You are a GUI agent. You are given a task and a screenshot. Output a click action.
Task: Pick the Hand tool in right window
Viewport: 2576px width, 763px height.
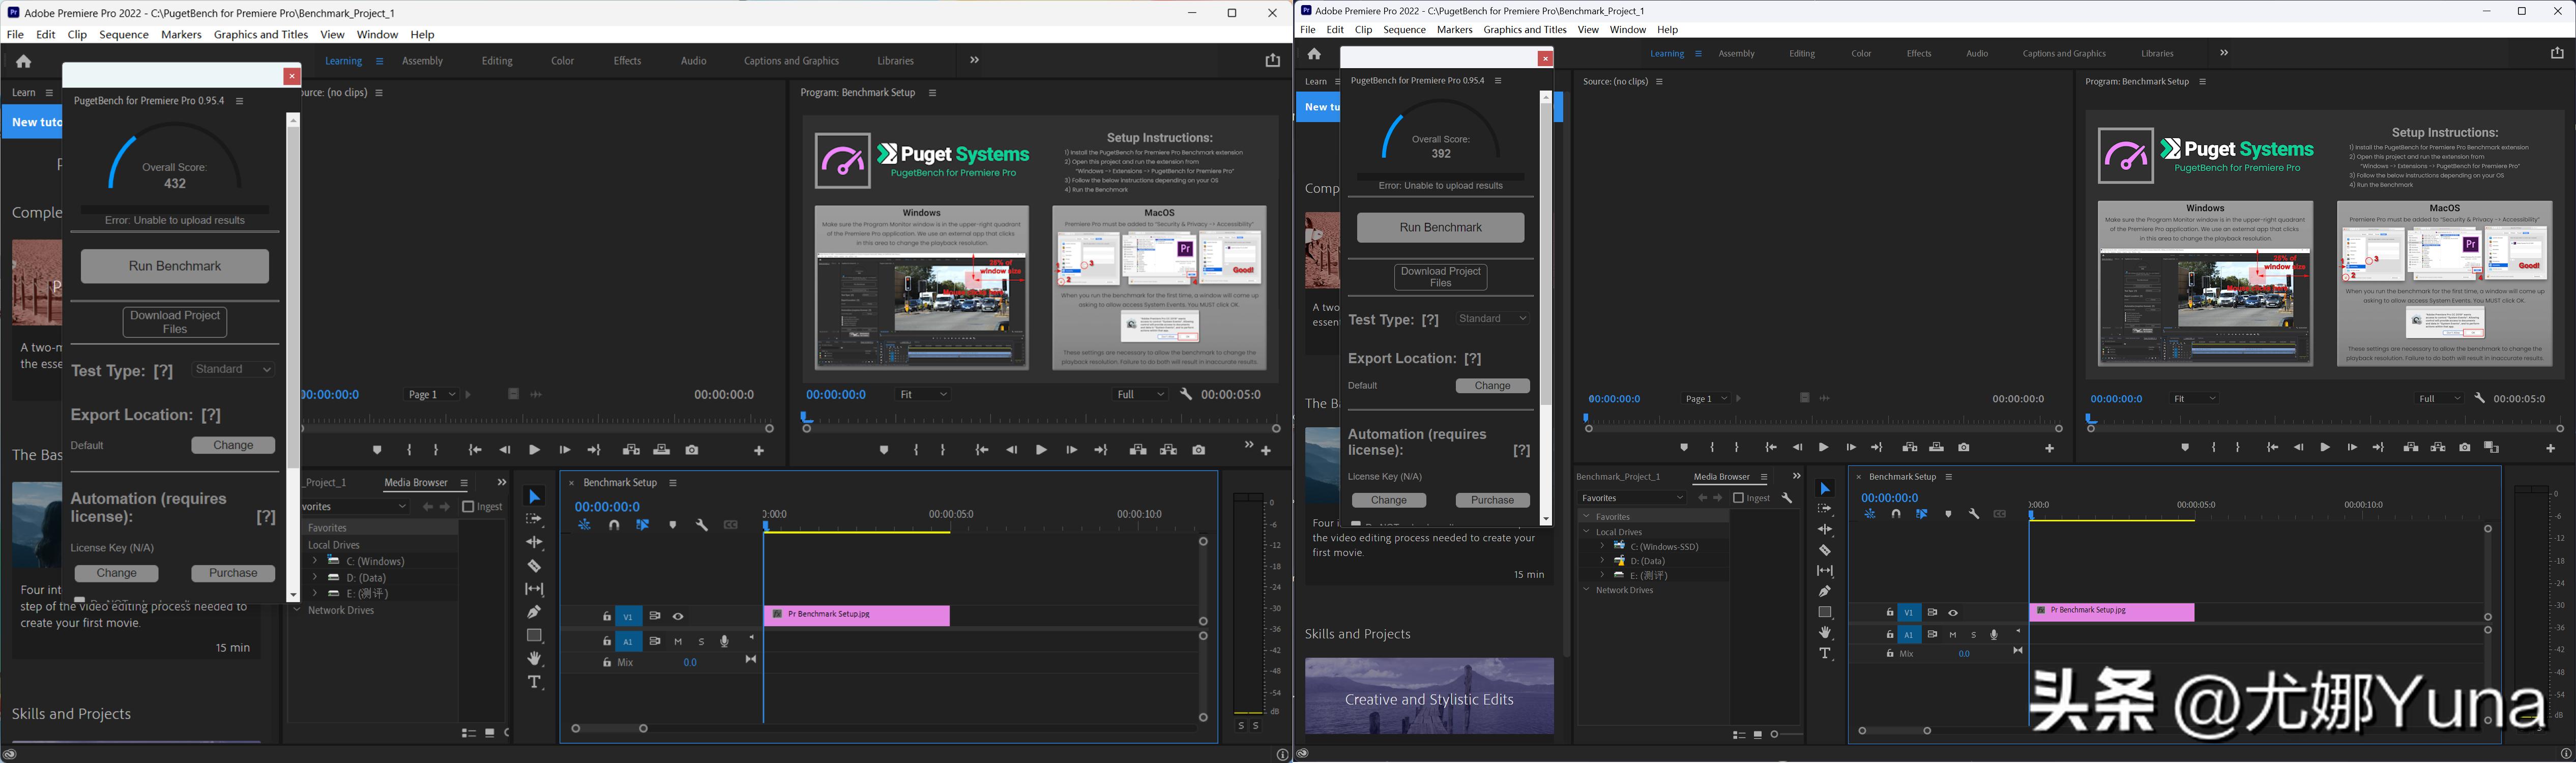click(1825, 633)
